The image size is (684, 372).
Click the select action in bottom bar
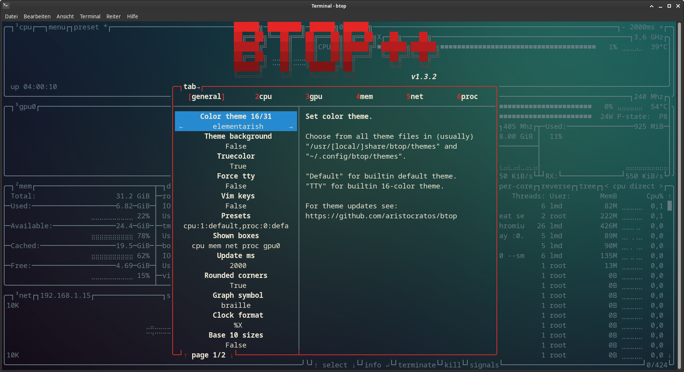coord(335,365)
